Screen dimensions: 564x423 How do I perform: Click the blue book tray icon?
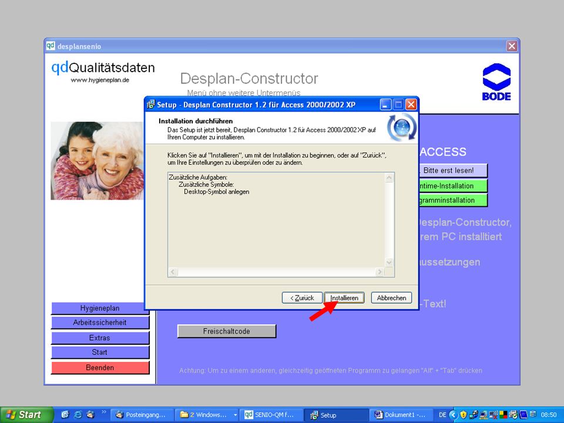(x=523, y=415)
